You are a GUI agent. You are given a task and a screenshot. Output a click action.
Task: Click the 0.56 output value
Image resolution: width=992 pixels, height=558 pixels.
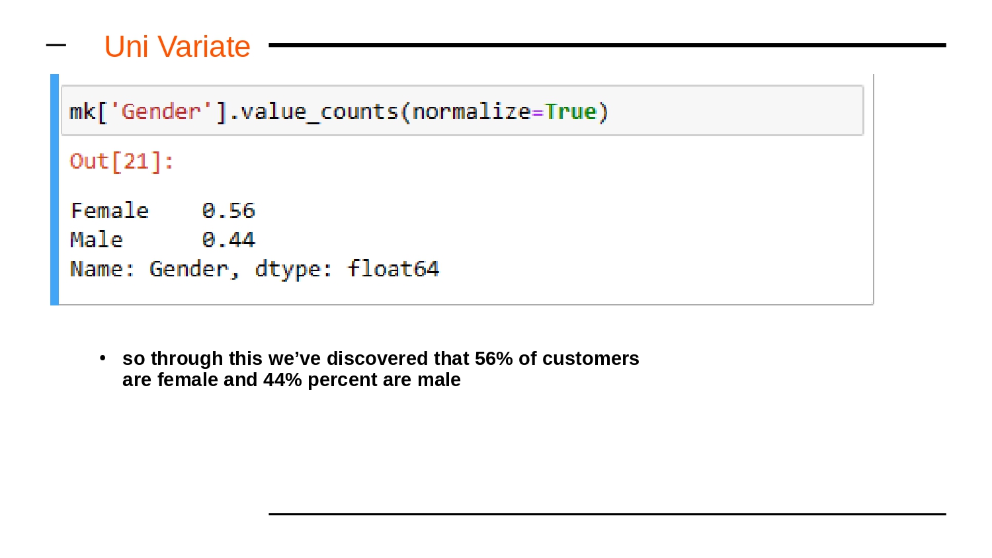pyautogui.click(x=229, y=211)
